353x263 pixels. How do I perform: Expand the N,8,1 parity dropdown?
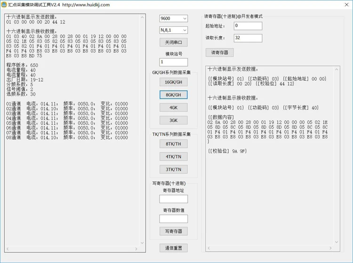pos(173,30)
